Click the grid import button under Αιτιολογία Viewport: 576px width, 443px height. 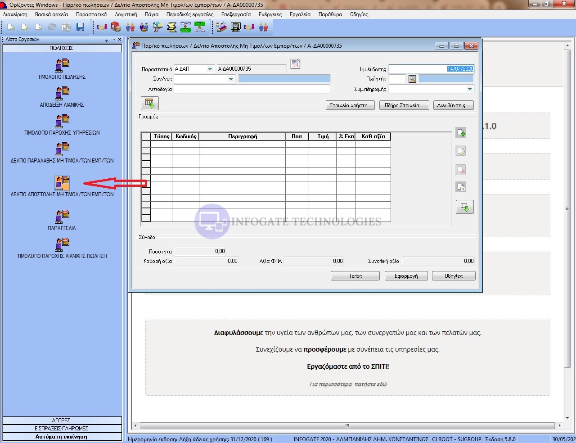tap(150, 104)
